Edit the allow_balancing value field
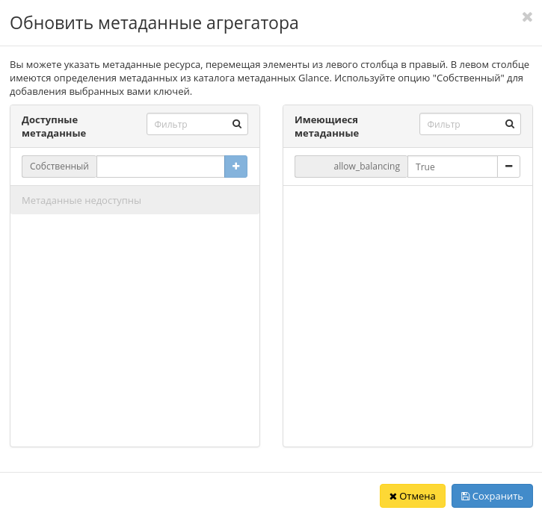 coord(452,167)
